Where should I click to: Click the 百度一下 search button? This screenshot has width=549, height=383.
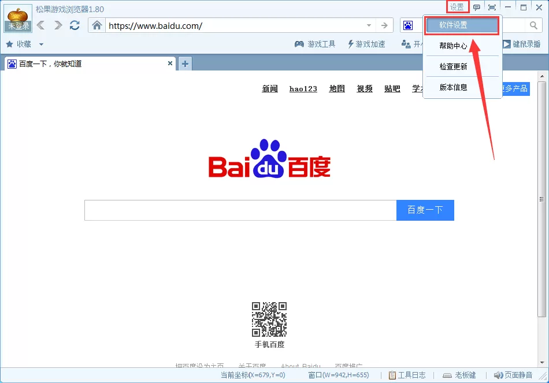425,210
